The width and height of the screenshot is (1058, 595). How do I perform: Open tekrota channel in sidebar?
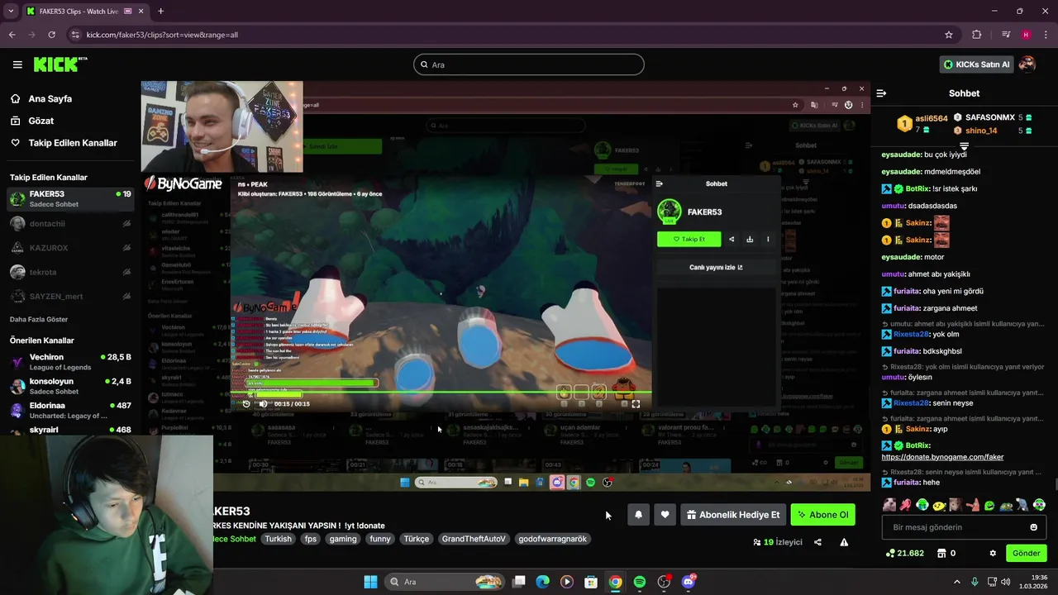[x=69, y=272]
